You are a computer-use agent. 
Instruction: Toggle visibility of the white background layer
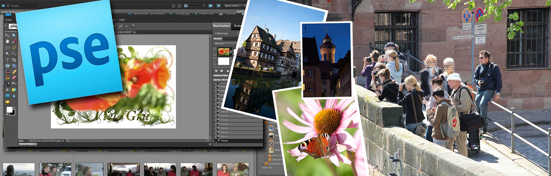pos(215,61)
